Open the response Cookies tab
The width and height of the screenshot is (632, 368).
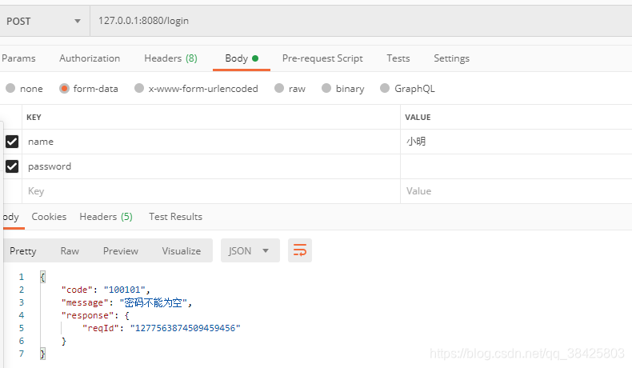[x=49, y=217]
